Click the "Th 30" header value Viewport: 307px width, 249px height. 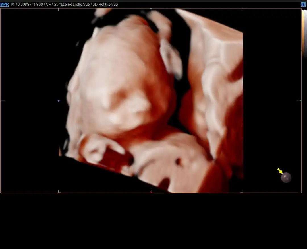tap(38, 4)
